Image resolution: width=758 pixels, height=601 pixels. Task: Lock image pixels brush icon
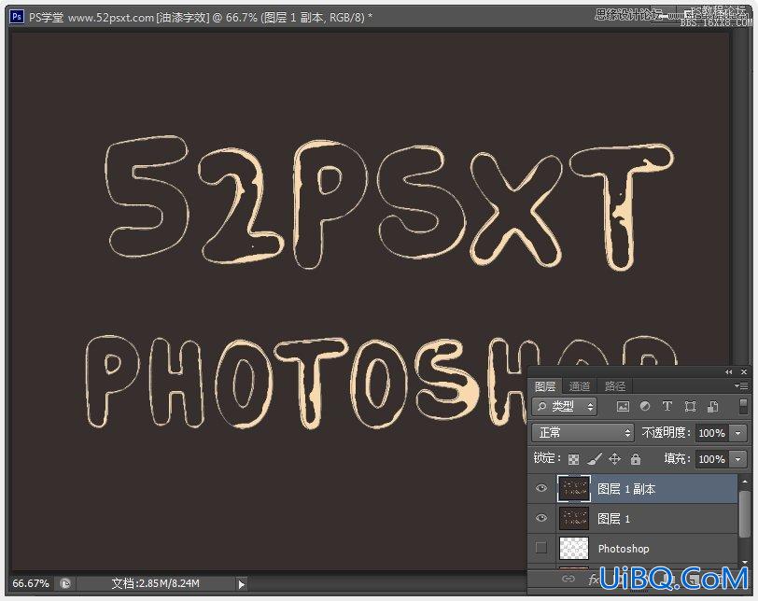pyautogui.click(x=594, y=459)
